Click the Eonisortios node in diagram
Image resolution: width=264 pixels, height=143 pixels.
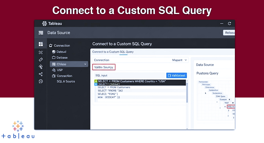213,90
